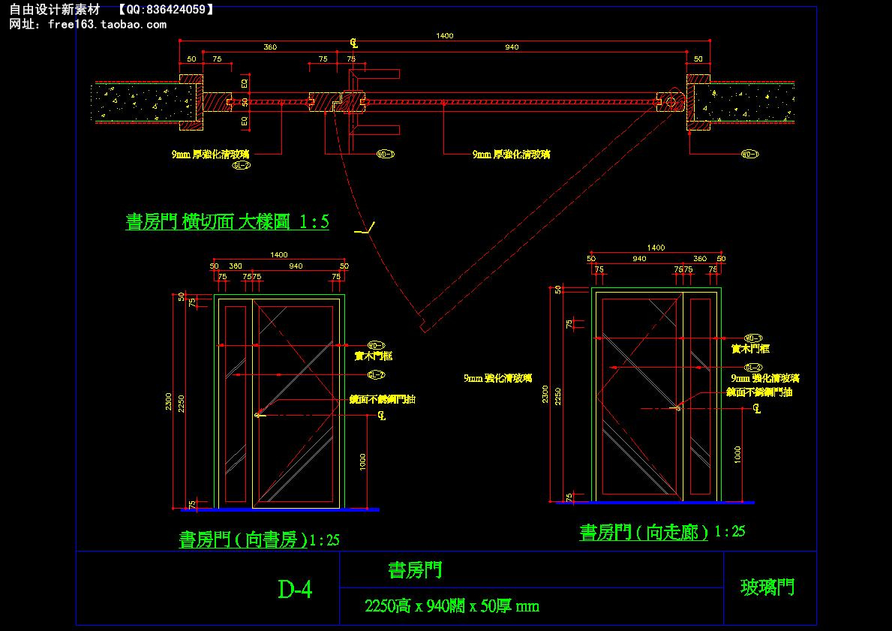This screenshot has width=892, height=631.
Task: Click the 1400 width dimension above the 向走廊 elevation
Action: 656,248
